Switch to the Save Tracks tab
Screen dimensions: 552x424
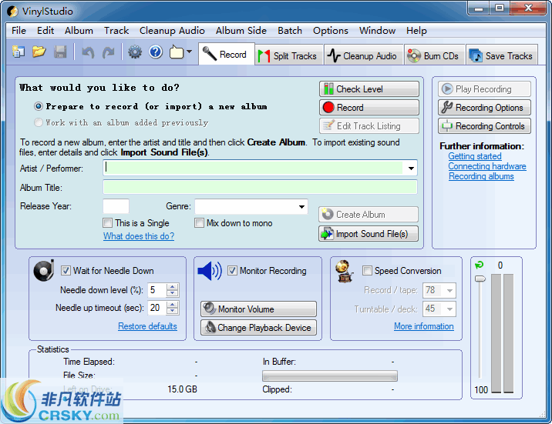tap(502, 56)
